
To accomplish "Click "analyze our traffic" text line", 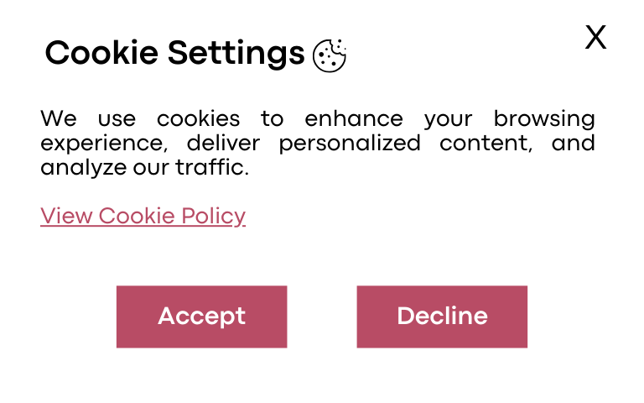I will [x=144, y=167].
